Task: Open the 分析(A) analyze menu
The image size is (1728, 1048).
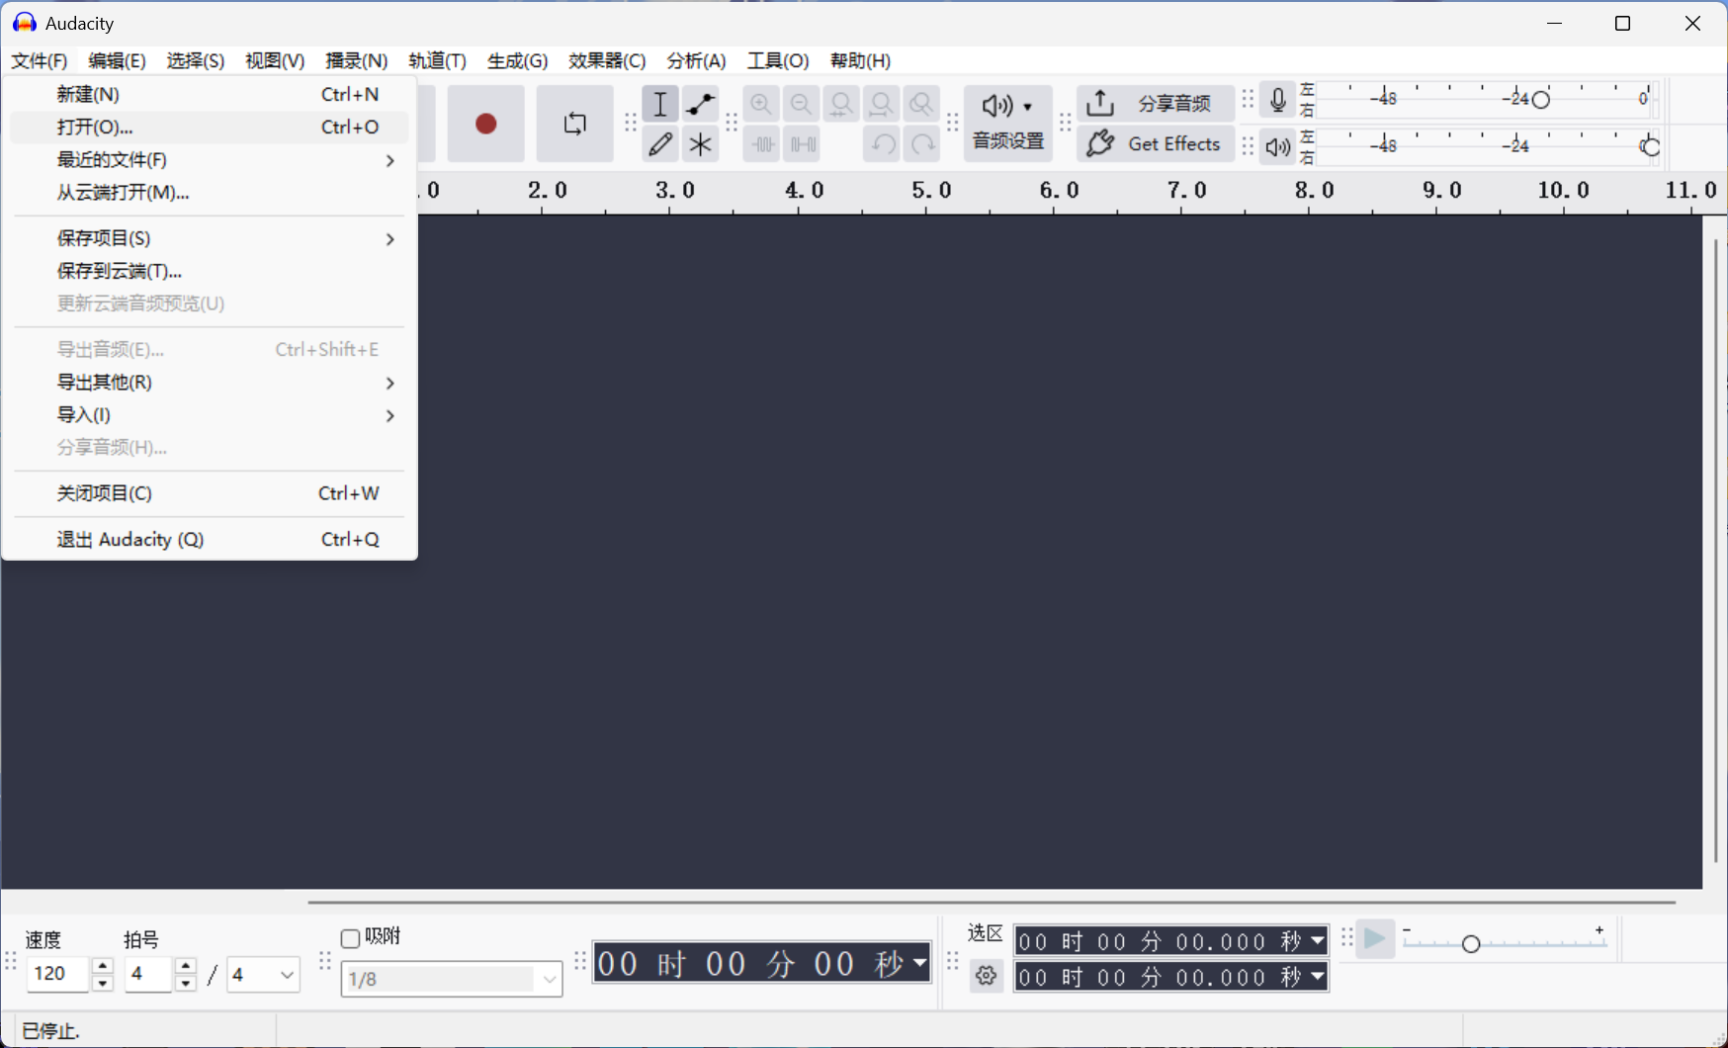Action: point(697,61)
